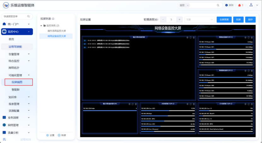Delete the CPU使用率 TOP5 panel
Screen dimensions: 262x143
point(252,104)
